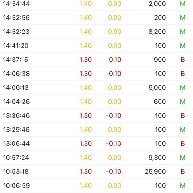Tap the M marker beside volume 5,000
Image resolution: width=193 pixels, height=193 pixels.
(183, 87)
